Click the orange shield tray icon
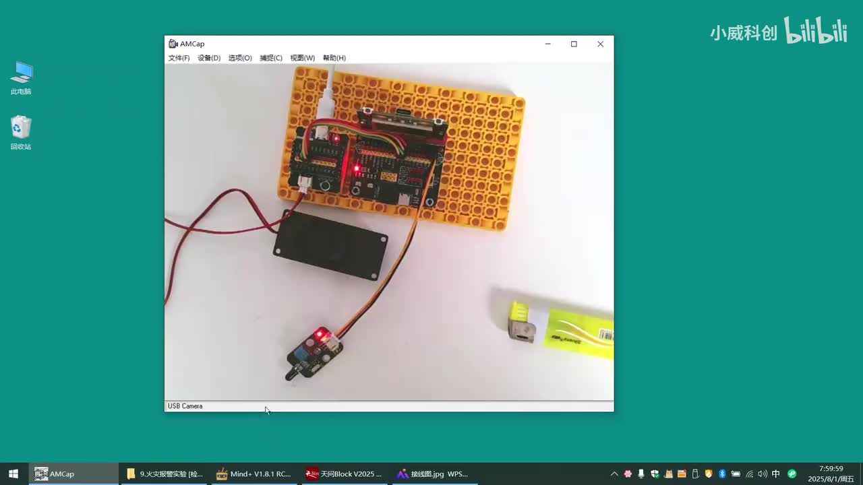Viewport: 863px width, 485px height. click(709, 474)
